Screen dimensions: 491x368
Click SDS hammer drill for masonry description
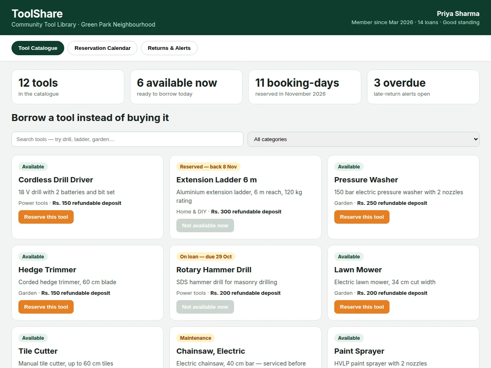(x=227, y=282)
